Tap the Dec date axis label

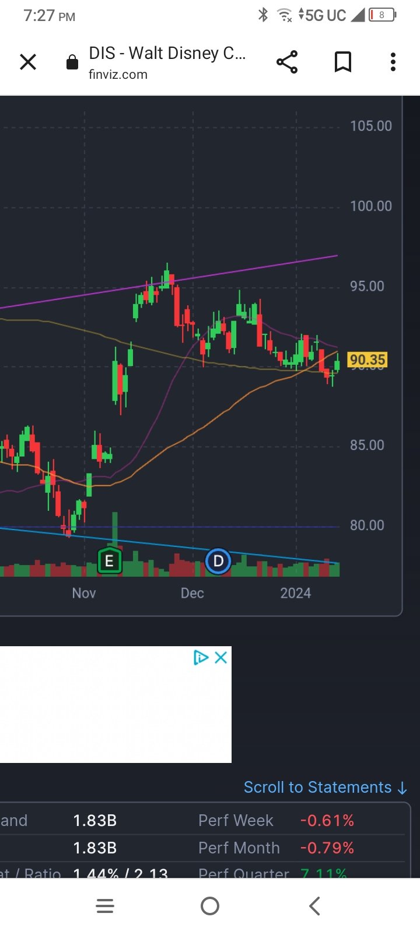[192, 593]
